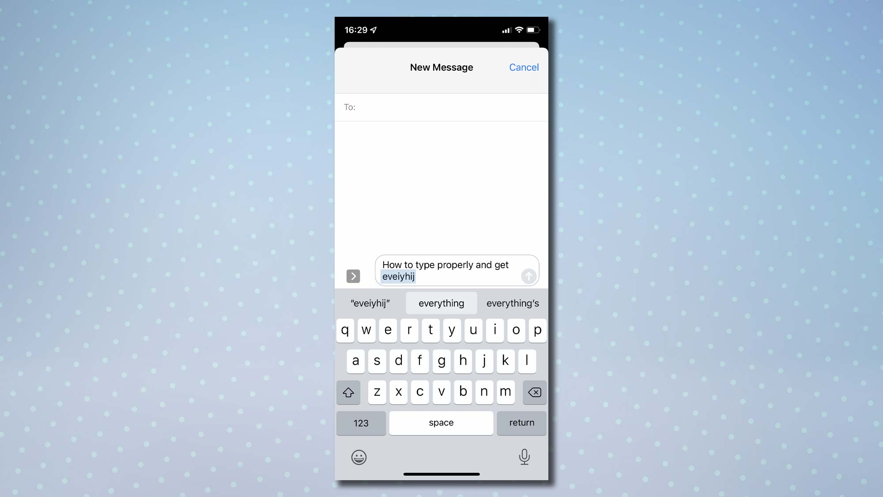The width and height of the screenshot is (883, 497).
Task: Tap Cancel to discard new message
Action: [x=524, y=67]
